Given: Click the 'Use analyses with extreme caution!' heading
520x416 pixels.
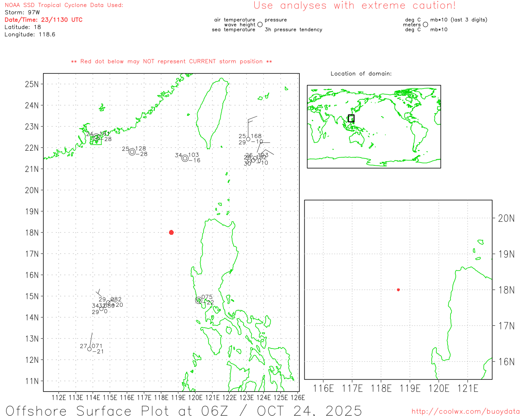Looking at the screenshot, I should click(x=354, y=6).
